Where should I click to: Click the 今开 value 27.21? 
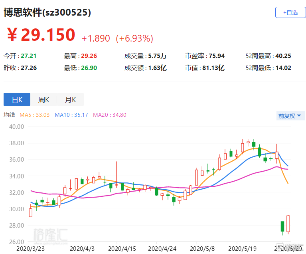[x=28, y=56]
